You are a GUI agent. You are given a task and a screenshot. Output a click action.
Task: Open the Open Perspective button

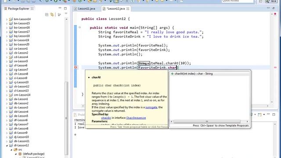pyautogui.click(x=260, y=1)
